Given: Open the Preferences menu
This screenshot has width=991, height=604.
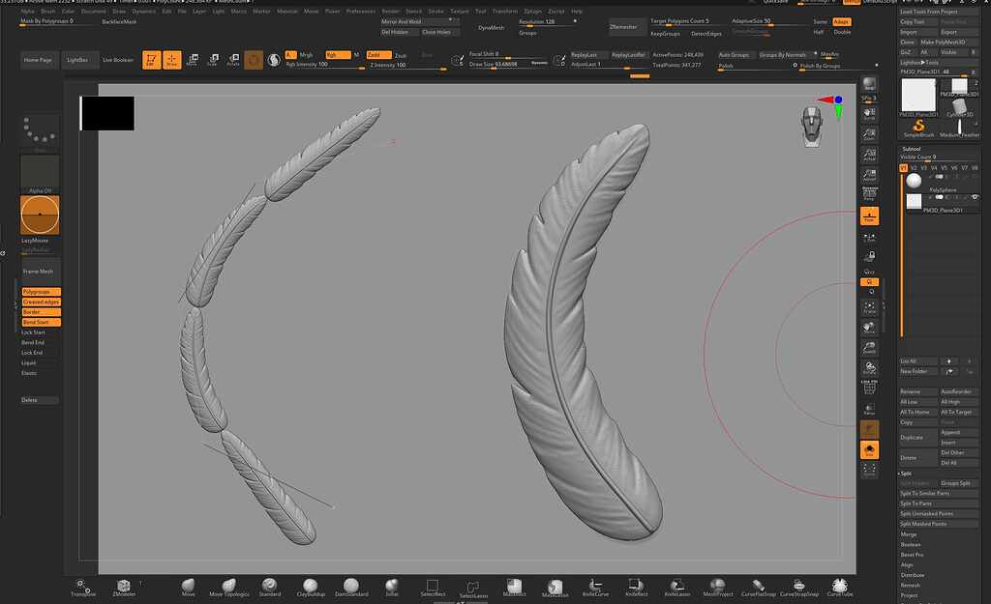Looking at the screenshot, I should point(360,11).
